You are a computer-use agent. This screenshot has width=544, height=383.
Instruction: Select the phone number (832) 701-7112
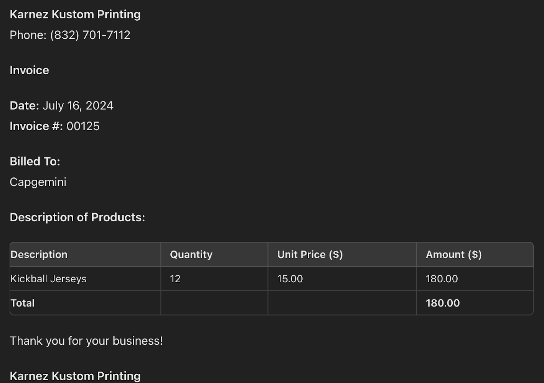[90, 35]
